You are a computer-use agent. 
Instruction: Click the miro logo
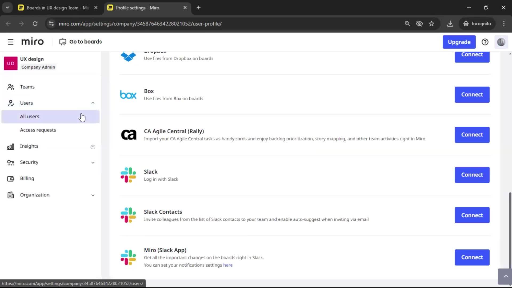[x=32, y=42]
